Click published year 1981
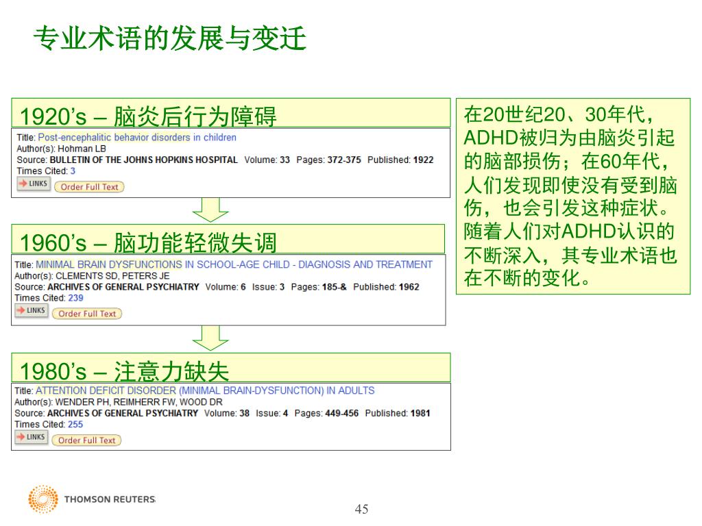The image size is (702, 526). [420, 413]
